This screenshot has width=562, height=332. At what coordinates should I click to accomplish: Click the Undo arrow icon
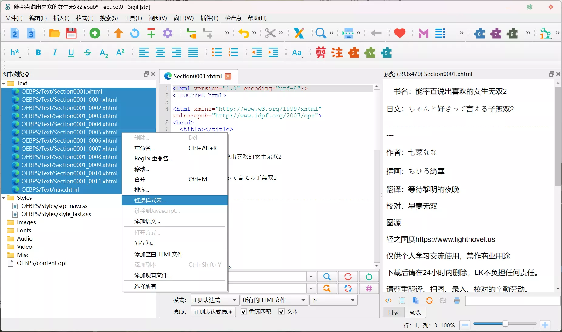click(243, 33)
